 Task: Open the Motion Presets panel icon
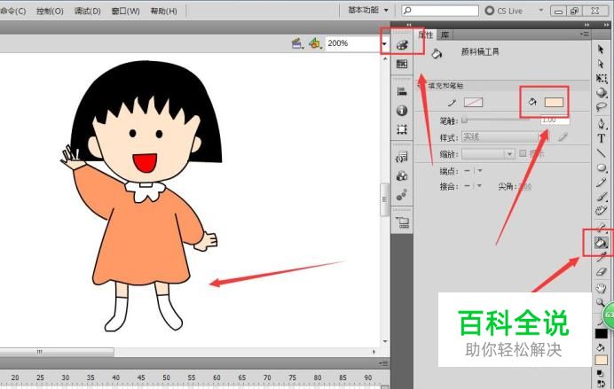pyautogui.click(x=402, y=195)
